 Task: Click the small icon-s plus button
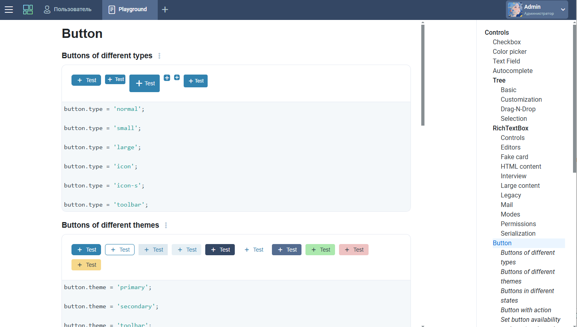coord(177,77)
